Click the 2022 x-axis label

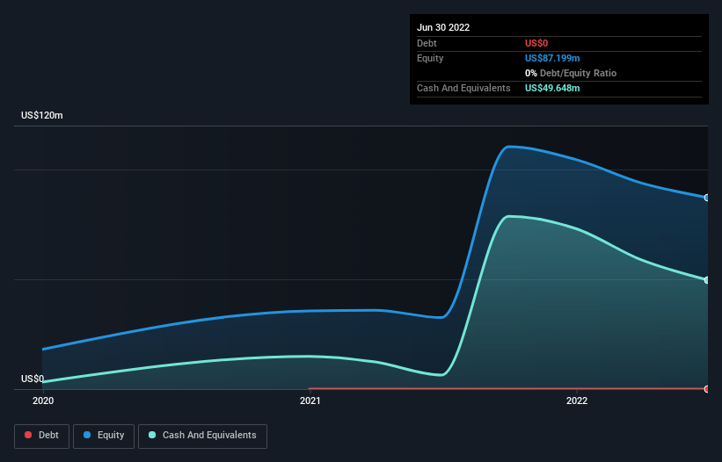click(577, 401)
